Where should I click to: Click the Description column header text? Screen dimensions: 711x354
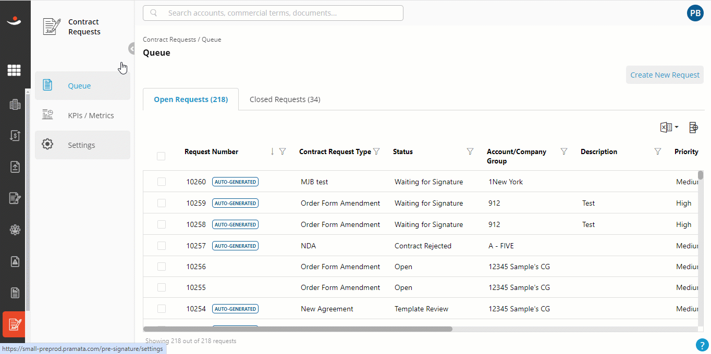tap(599, 151)
